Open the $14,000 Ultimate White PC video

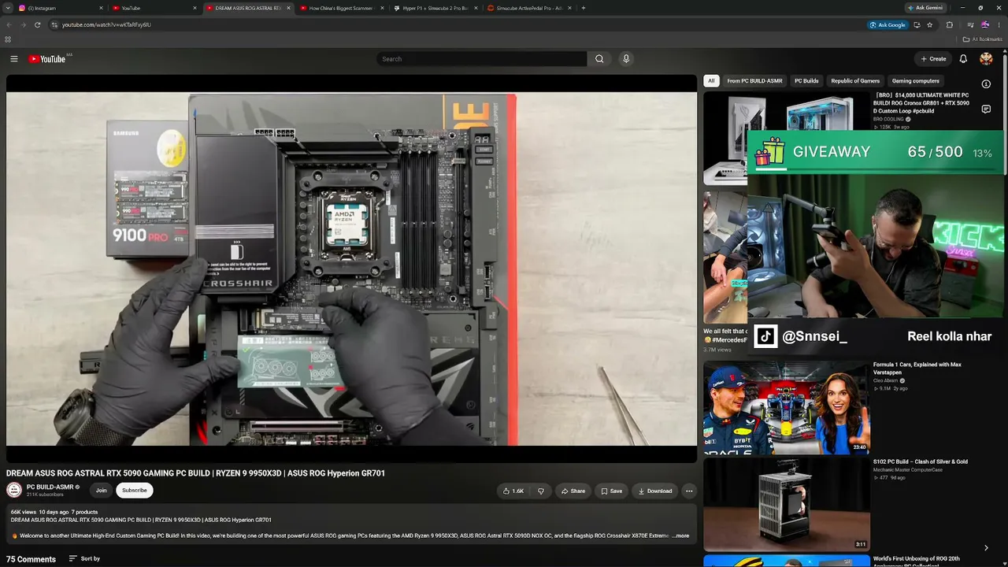click(921, 103)
